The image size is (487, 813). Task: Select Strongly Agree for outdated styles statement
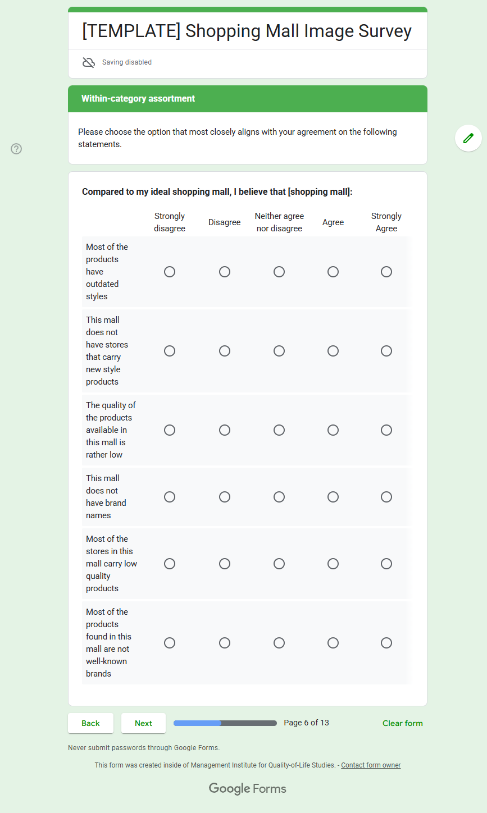click(x=386, y=272)
